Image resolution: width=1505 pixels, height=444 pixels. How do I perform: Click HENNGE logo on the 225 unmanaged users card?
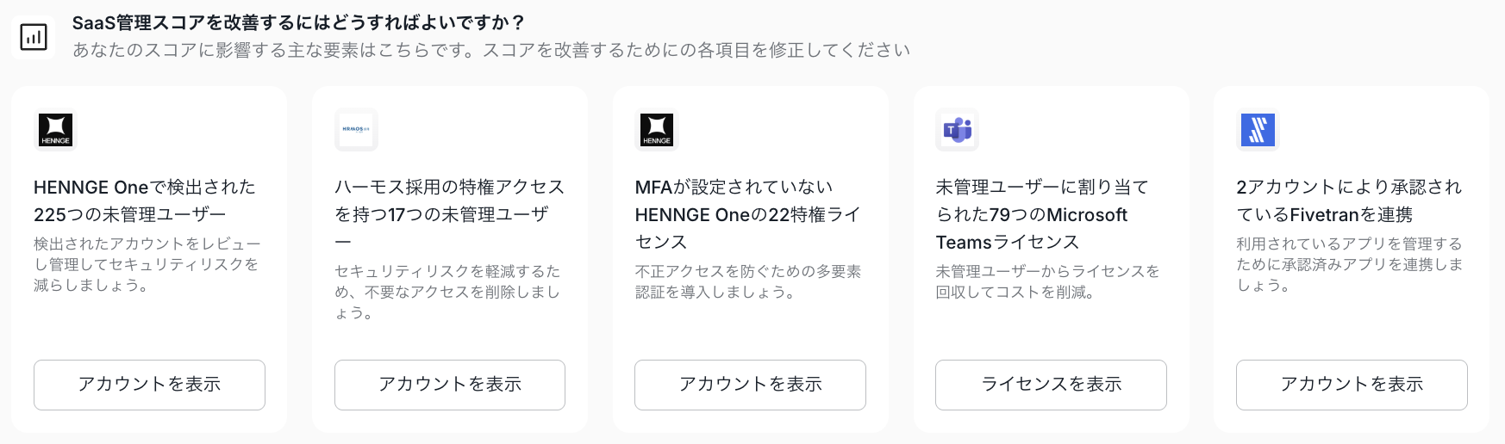pos(55,130)
